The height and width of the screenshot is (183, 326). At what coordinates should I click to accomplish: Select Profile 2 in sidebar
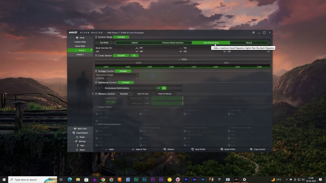80,55
